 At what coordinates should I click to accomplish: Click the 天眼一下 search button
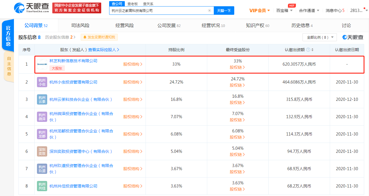(224, 11)
